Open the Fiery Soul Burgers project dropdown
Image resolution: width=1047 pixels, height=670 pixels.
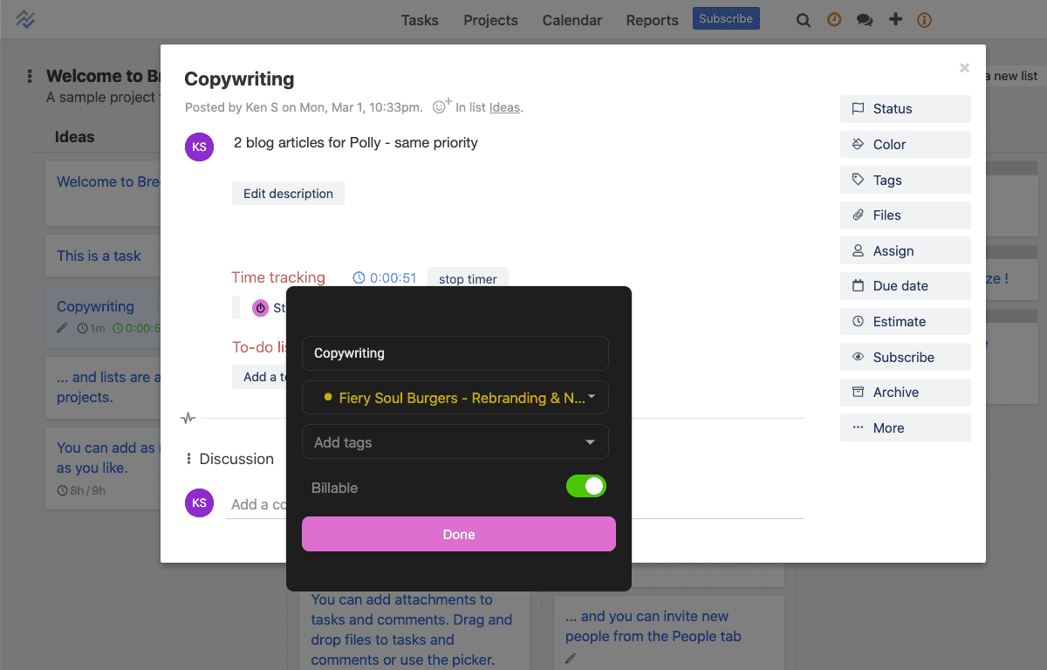(455, 397)
